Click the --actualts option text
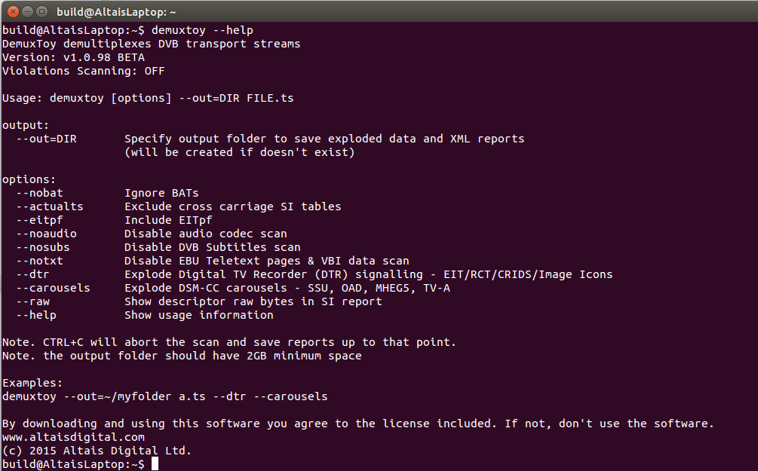 coord(49,206)
